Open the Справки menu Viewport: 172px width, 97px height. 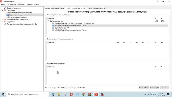(x=29, y=4)
